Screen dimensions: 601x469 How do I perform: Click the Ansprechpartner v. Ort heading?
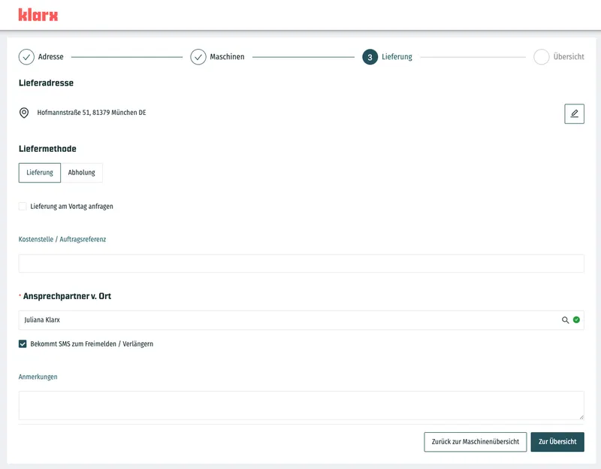coord(67,296)
